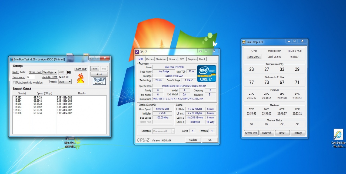The width and height of the screenshot is (346, 174).
Task: Click the Intel Core i7 logo in CPU-Z
Action: click(207, 73)
